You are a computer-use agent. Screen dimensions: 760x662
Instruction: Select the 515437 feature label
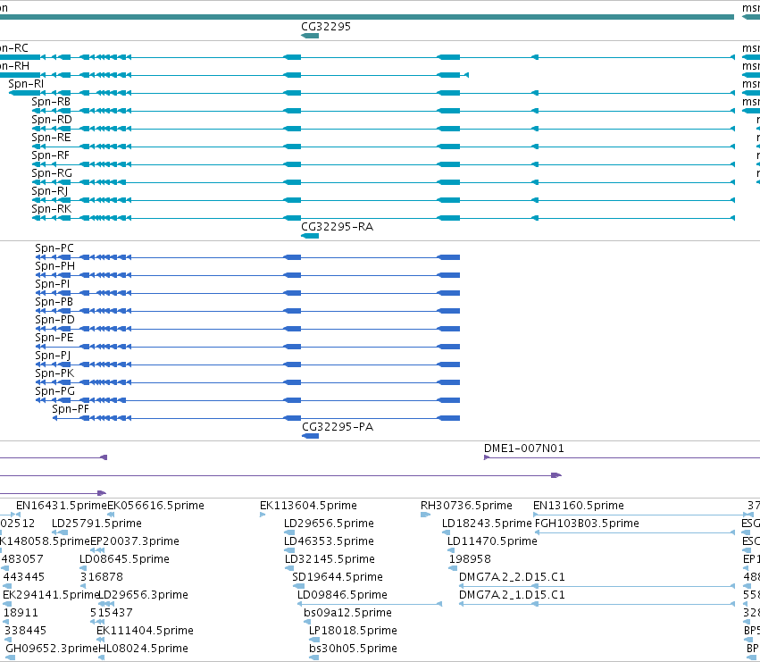[112, 613]
